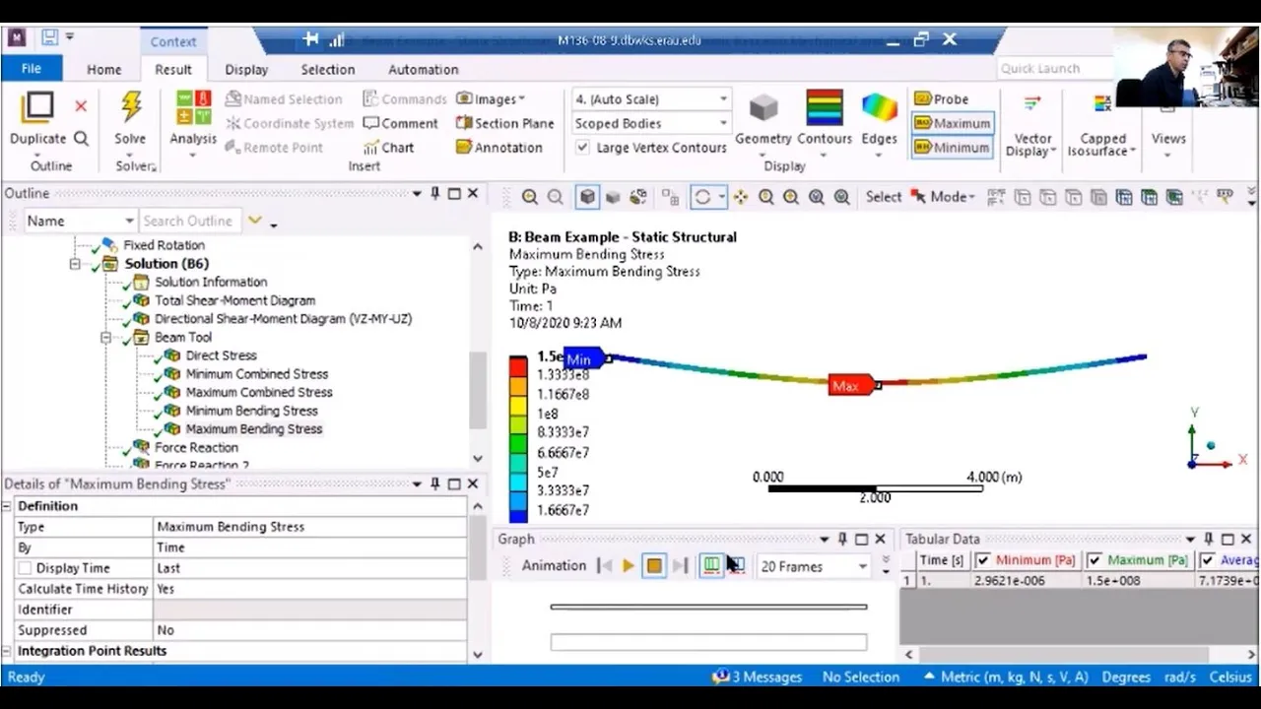This screenshot has height=709, width=1261.
Task: Toggle the Maximum label button
Action: pyautogui.click(x=952, y=123)
